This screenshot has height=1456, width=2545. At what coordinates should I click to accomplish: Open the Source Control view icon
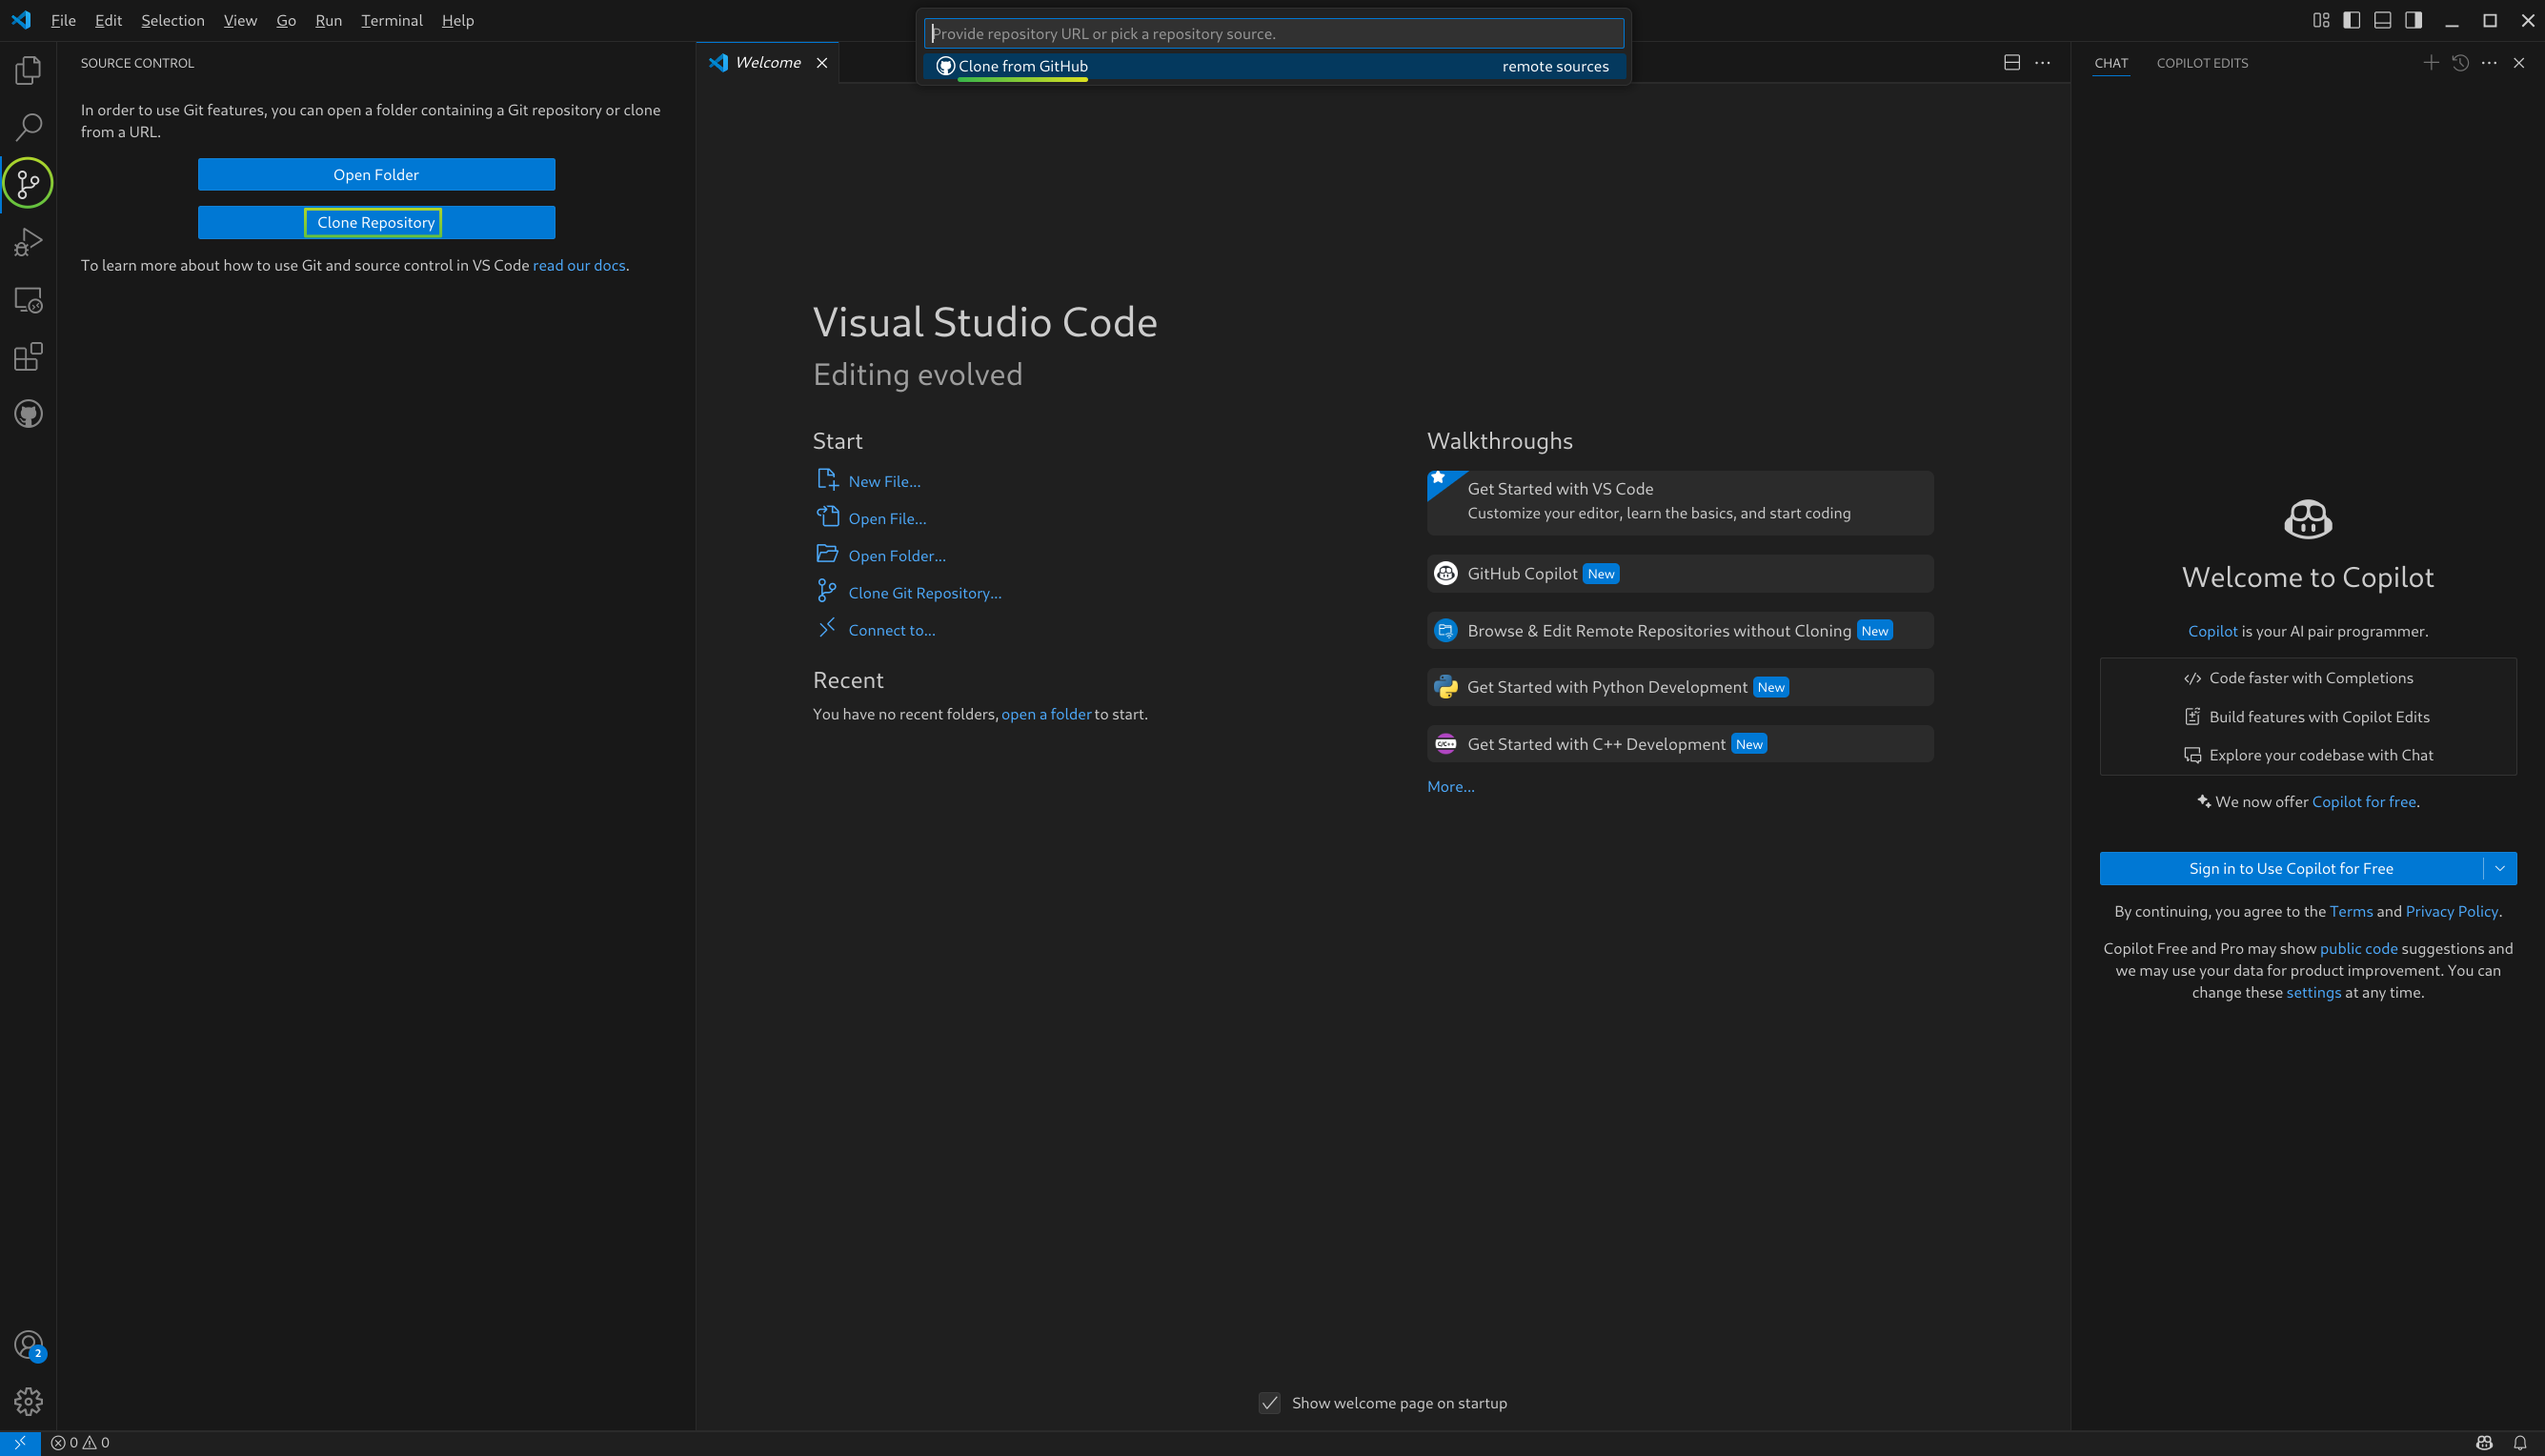(28, 184)
